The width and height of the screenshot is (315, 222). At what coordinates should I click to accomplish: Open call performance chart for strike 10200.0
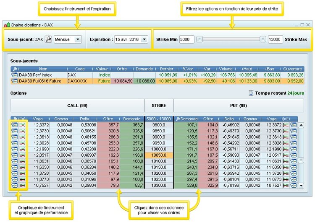point(22,173)
